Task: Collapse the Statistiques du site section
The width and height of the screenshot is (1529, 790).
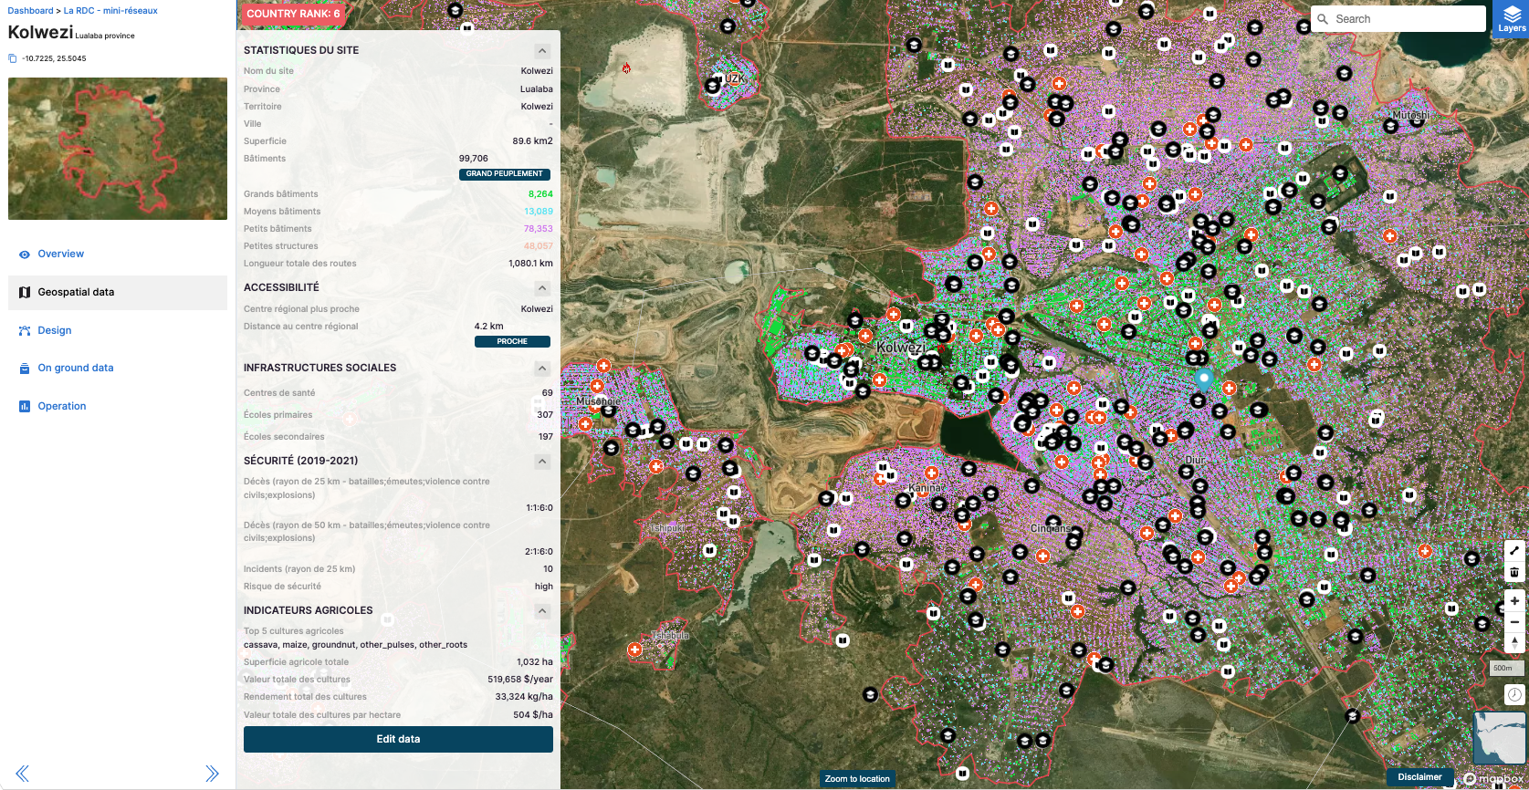Action: tap(542, 51)
